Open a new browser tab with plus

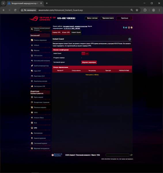[47, 3]
